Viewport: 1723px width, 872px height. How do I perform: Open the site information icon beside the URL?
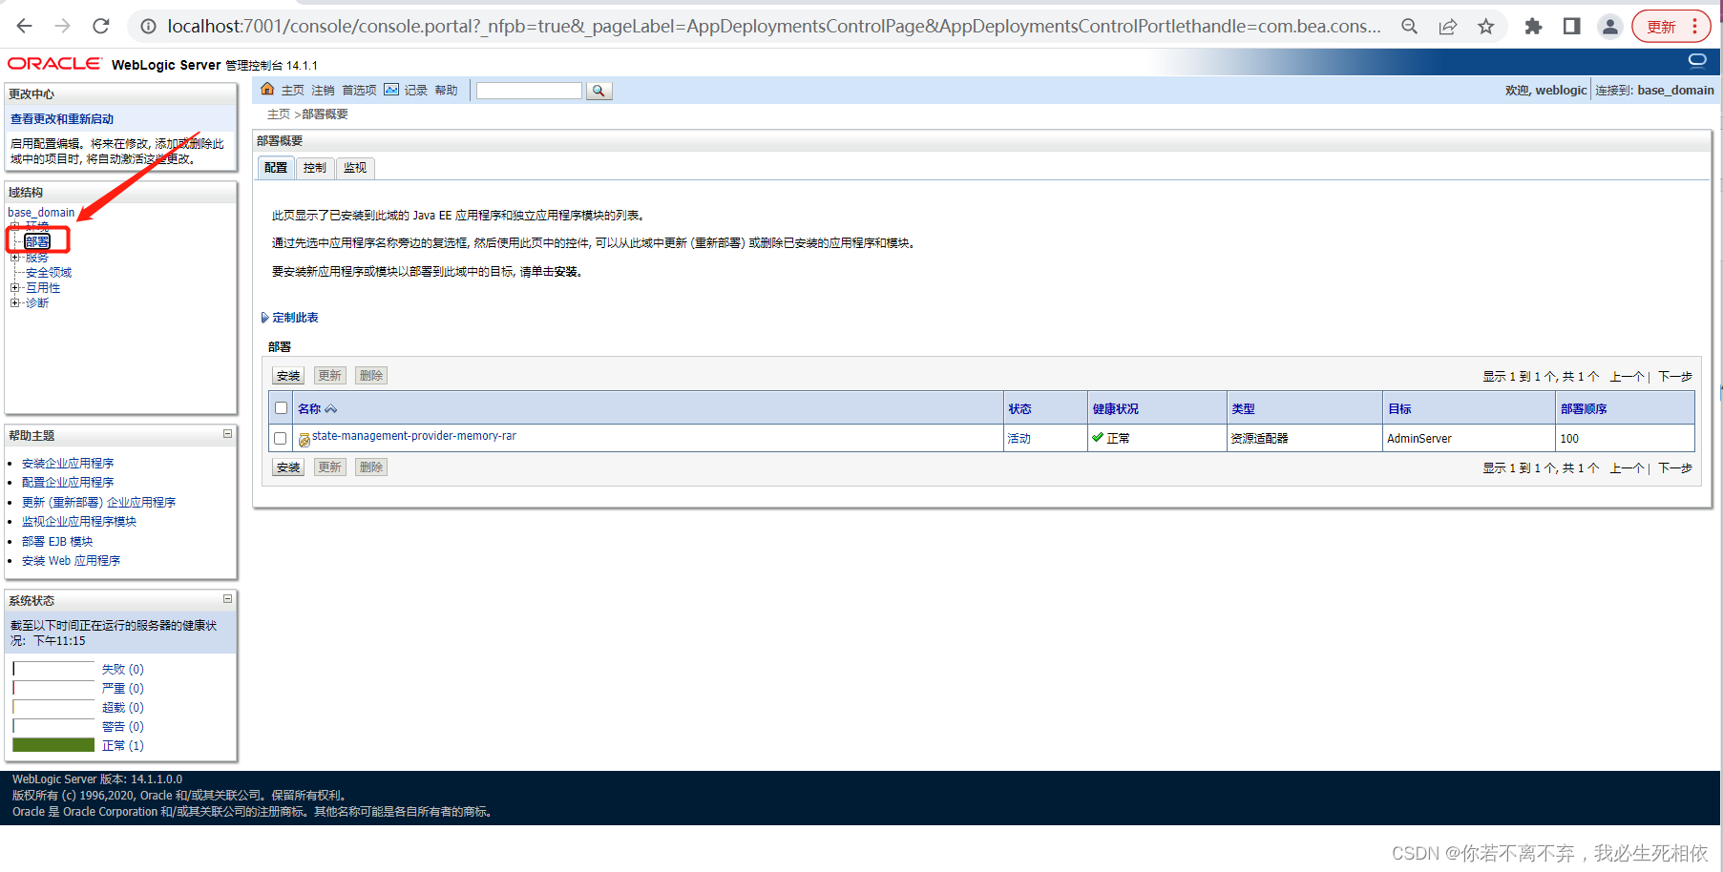pyautogui.click(x=148, y=27)
